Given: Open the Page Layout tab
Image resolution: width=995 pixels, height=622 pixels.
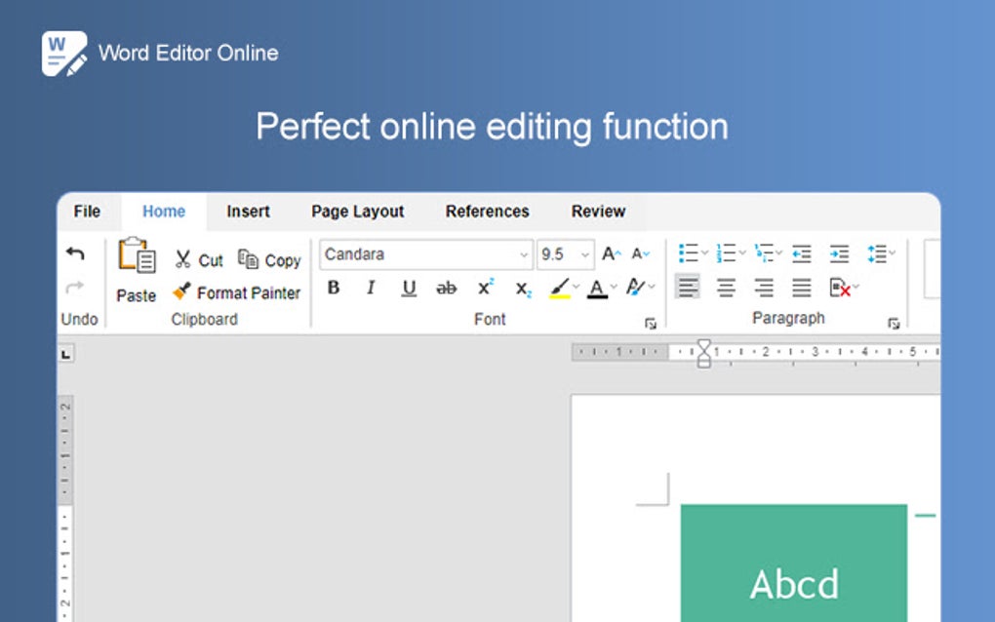Looking at the screenshot, I should [x=357, y=212].
